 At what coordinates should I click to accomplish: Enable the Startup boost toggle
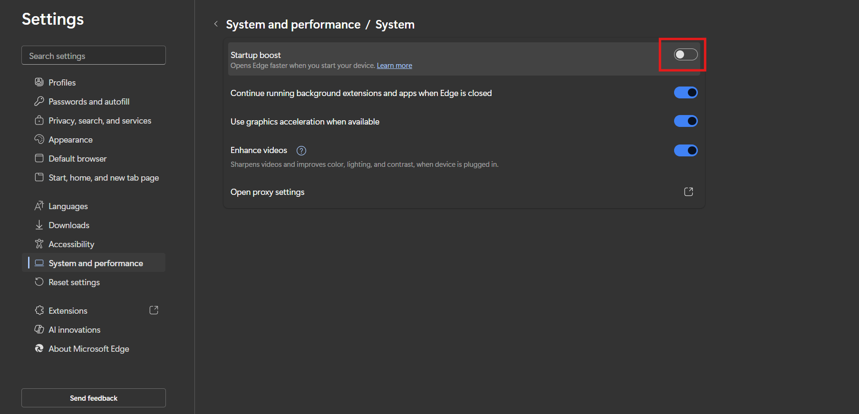pyautogui.click(x=685, y=55)
